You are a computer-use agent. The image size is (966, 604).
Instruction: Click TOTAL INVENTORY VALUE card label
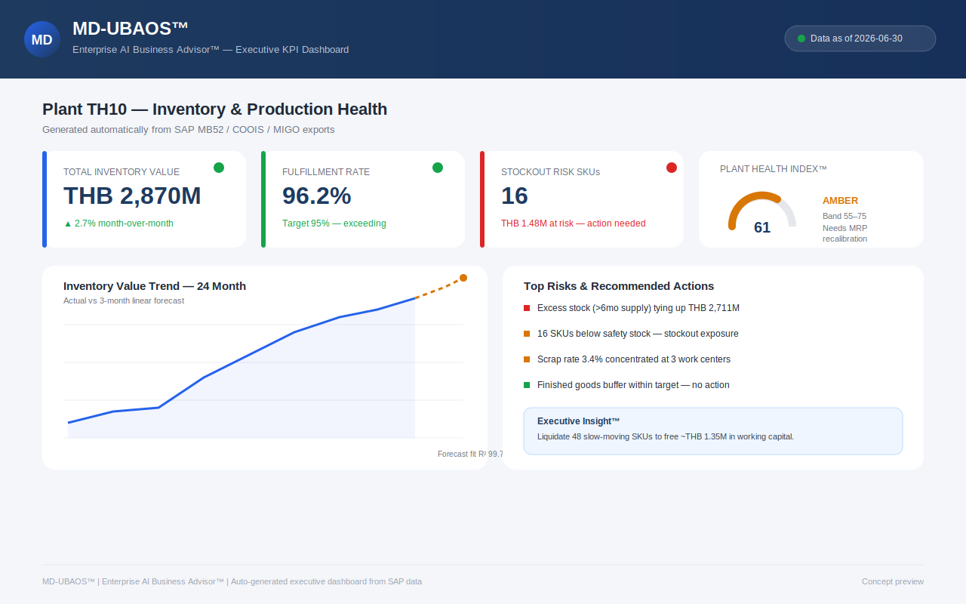coord(122,172)
